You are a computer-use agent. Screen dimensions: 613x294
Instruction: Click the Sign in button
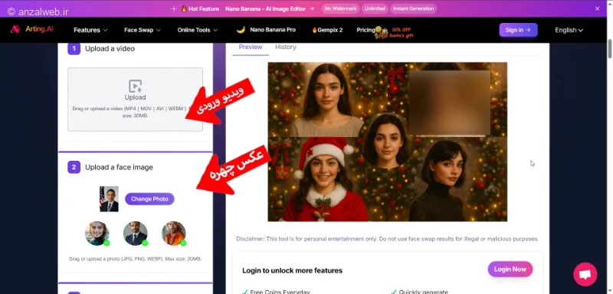pyautogui.click(x=518, y=30)
